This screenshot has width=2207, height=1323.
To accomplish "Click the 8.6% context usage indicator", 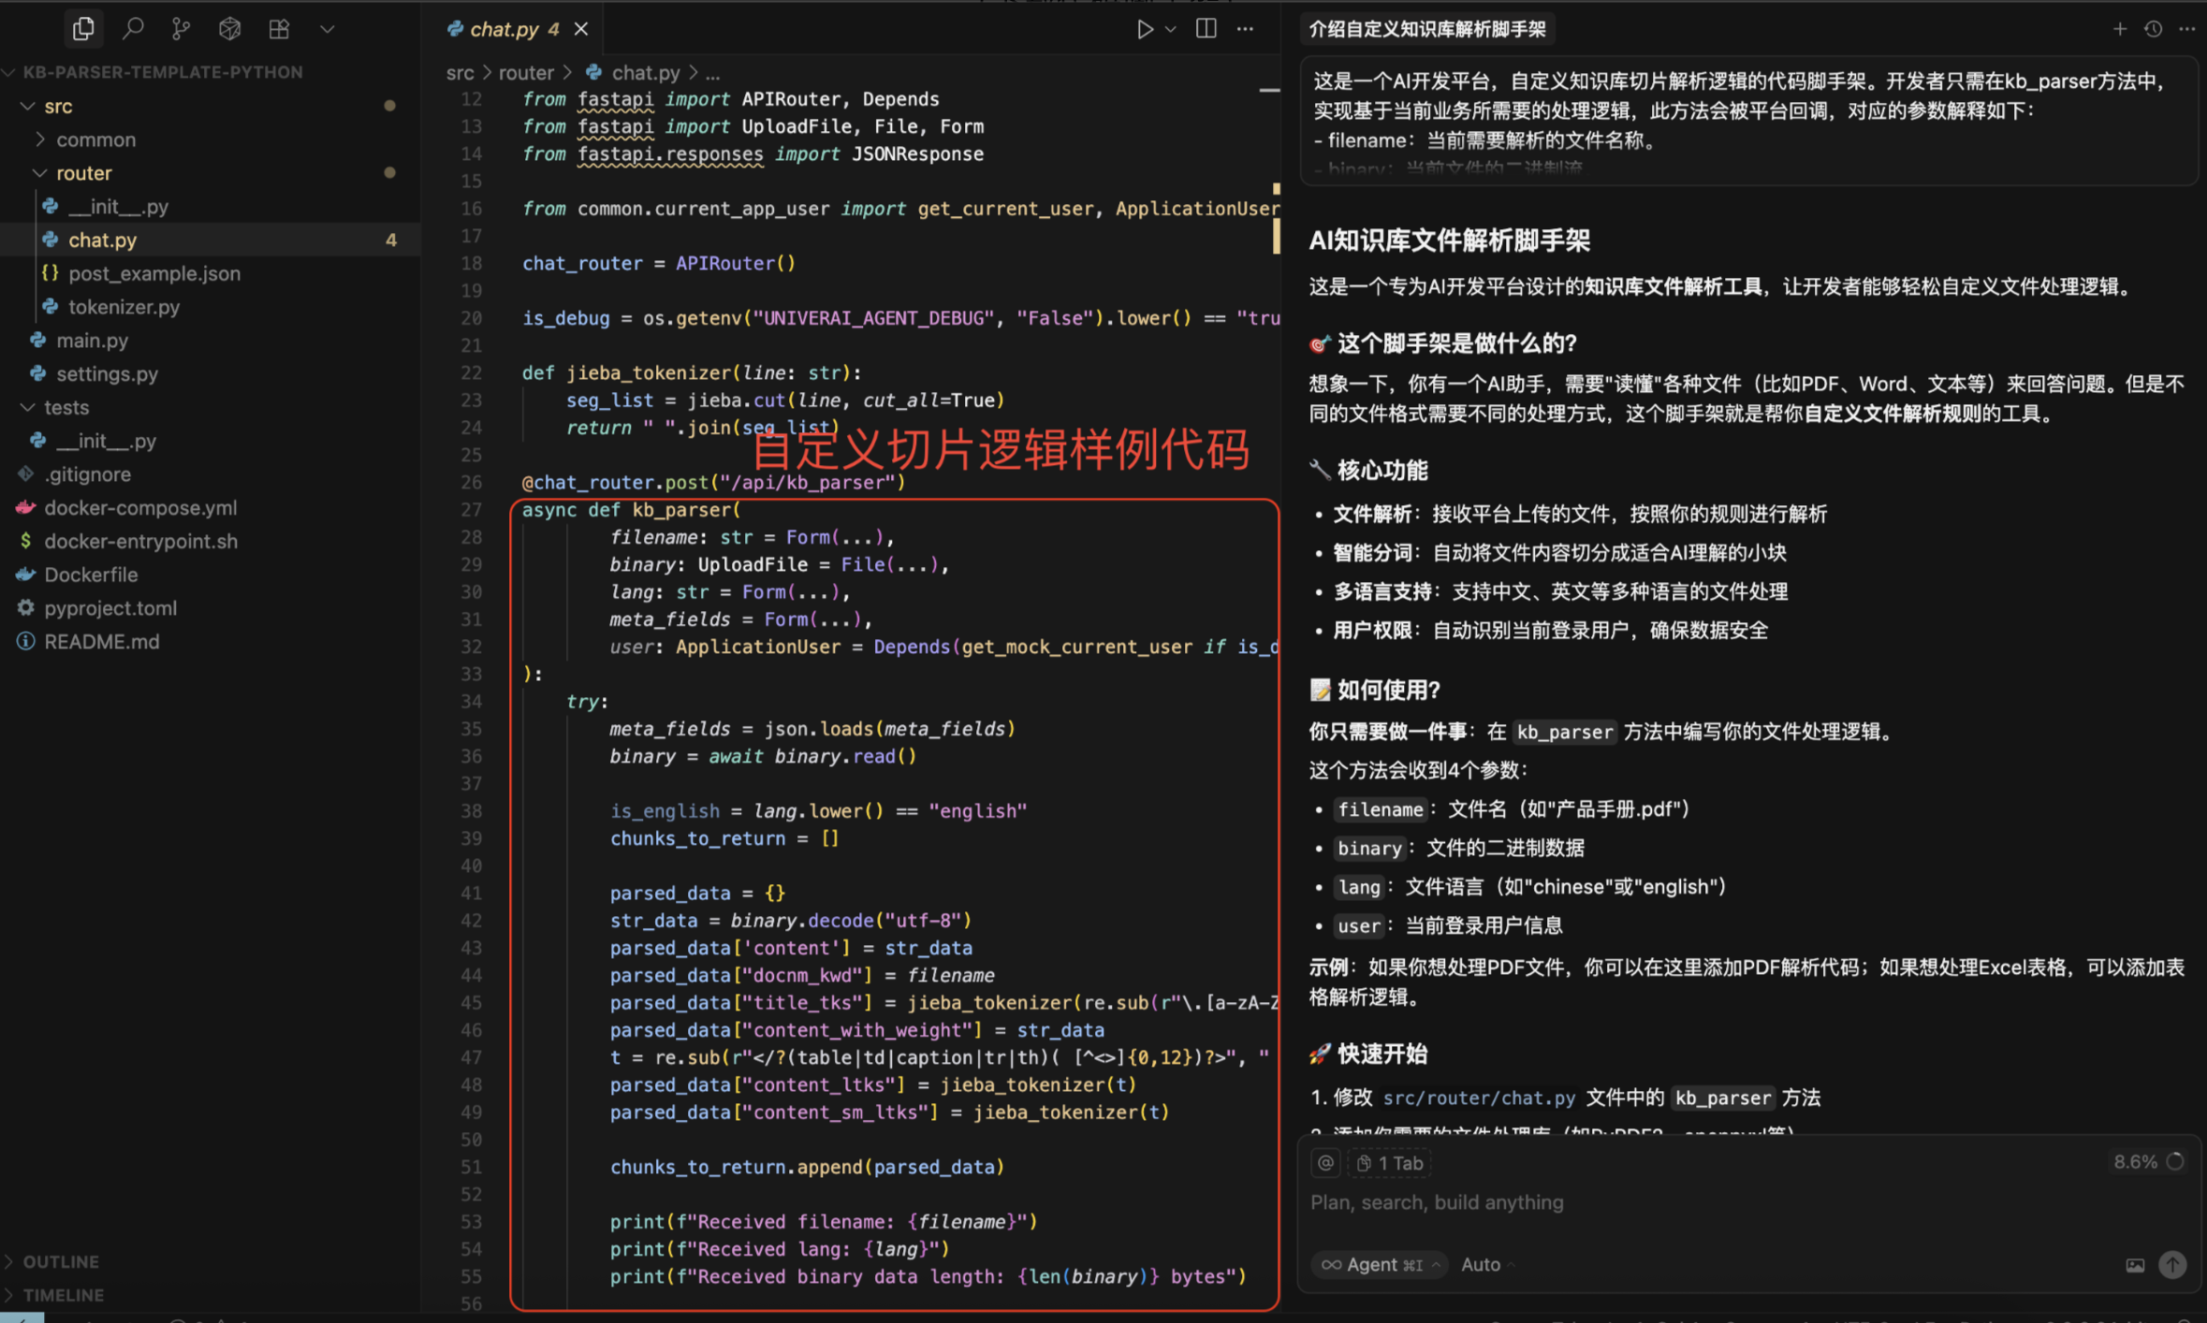I will pos(2148,1162).
